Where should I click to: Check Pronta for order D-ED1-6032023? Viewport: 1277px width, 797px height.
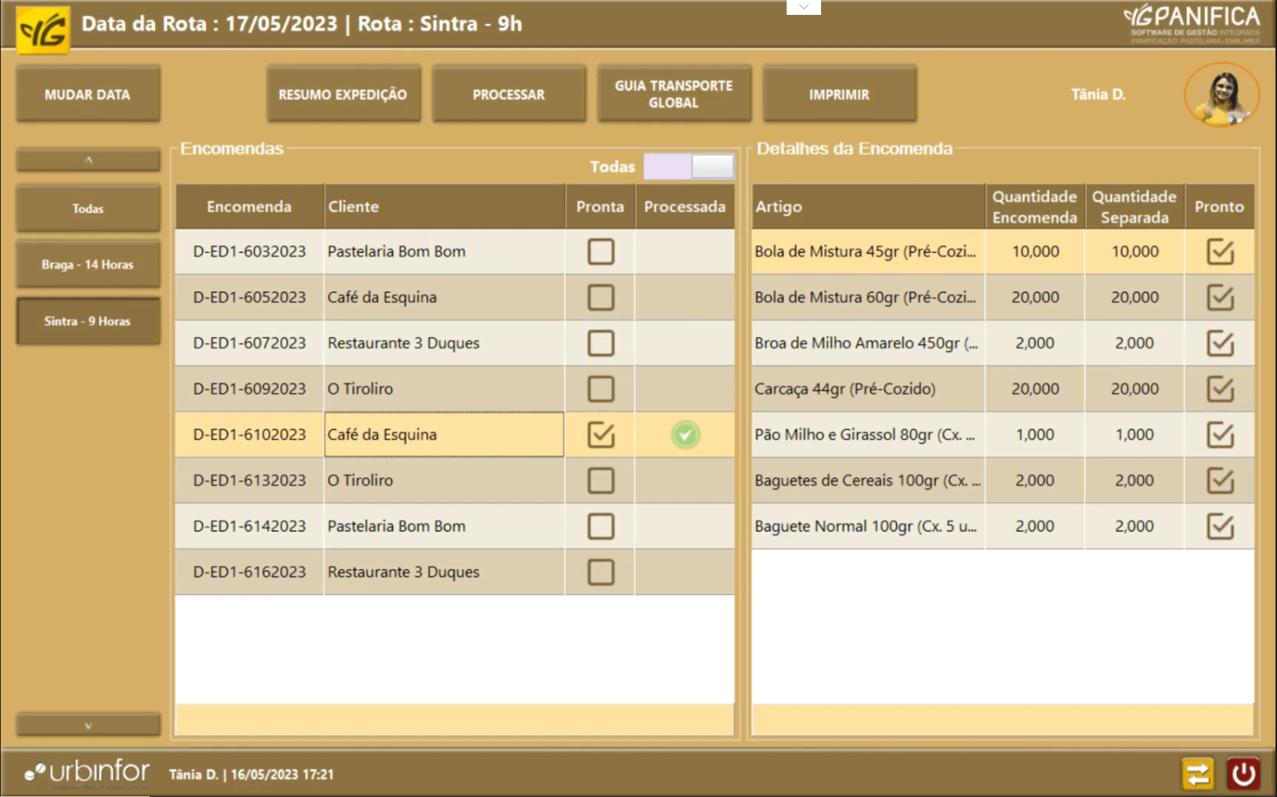[x=600, y=251]
